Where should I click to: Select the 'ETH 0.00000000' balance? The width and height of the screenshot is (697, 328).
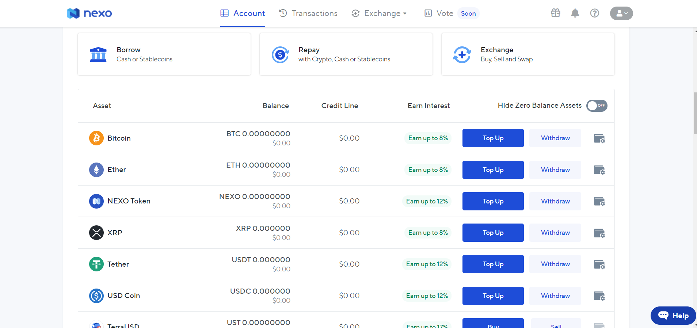coord(258,165)
